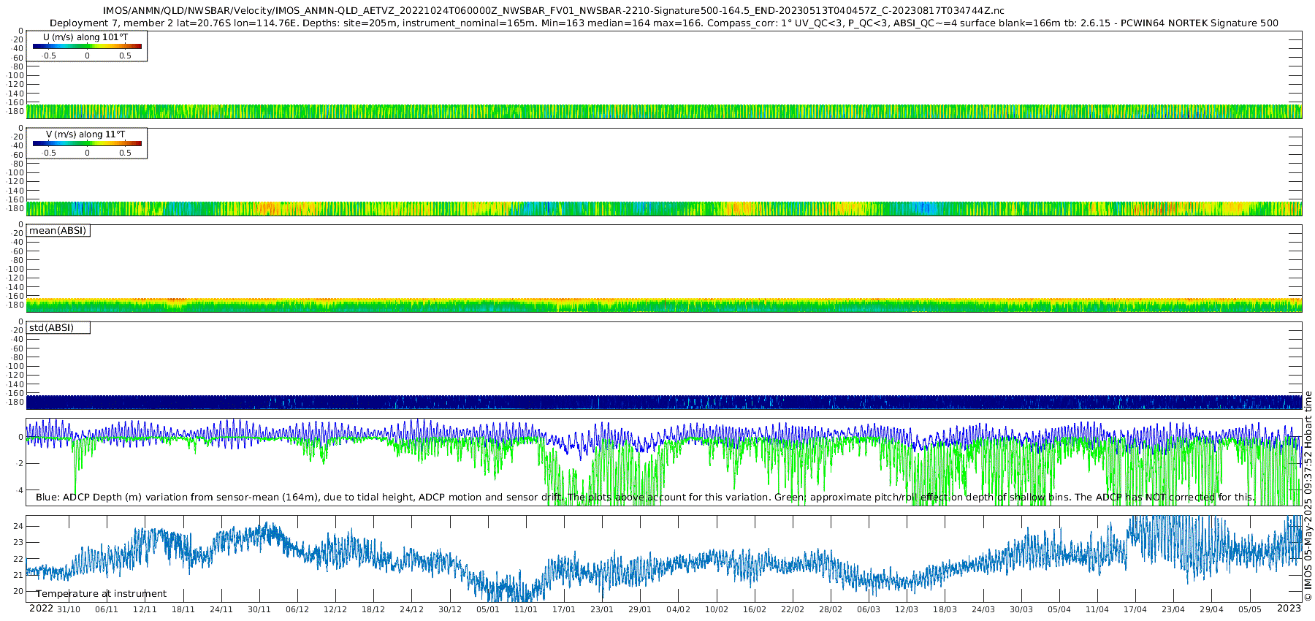Click the 'Temperature at instrument' label
1315x621 pixels.
(101, 594)
